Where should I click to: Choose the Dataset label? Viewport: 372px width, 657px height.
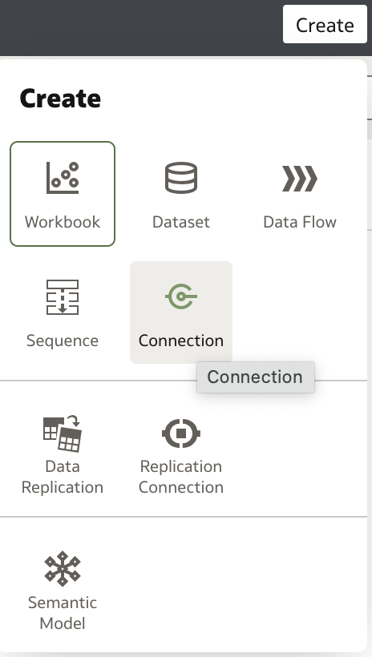click(180, 222)
